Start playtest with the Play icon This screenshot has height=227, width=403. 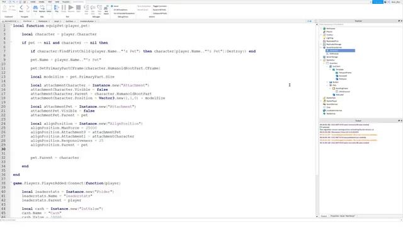(57, 8)
